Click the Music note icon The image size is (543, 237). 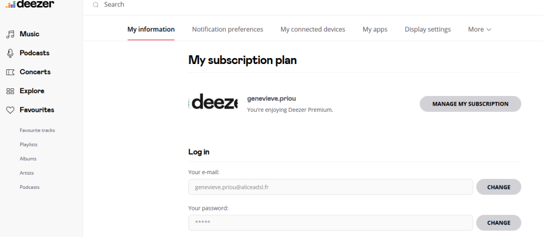(x=10, y=34)
